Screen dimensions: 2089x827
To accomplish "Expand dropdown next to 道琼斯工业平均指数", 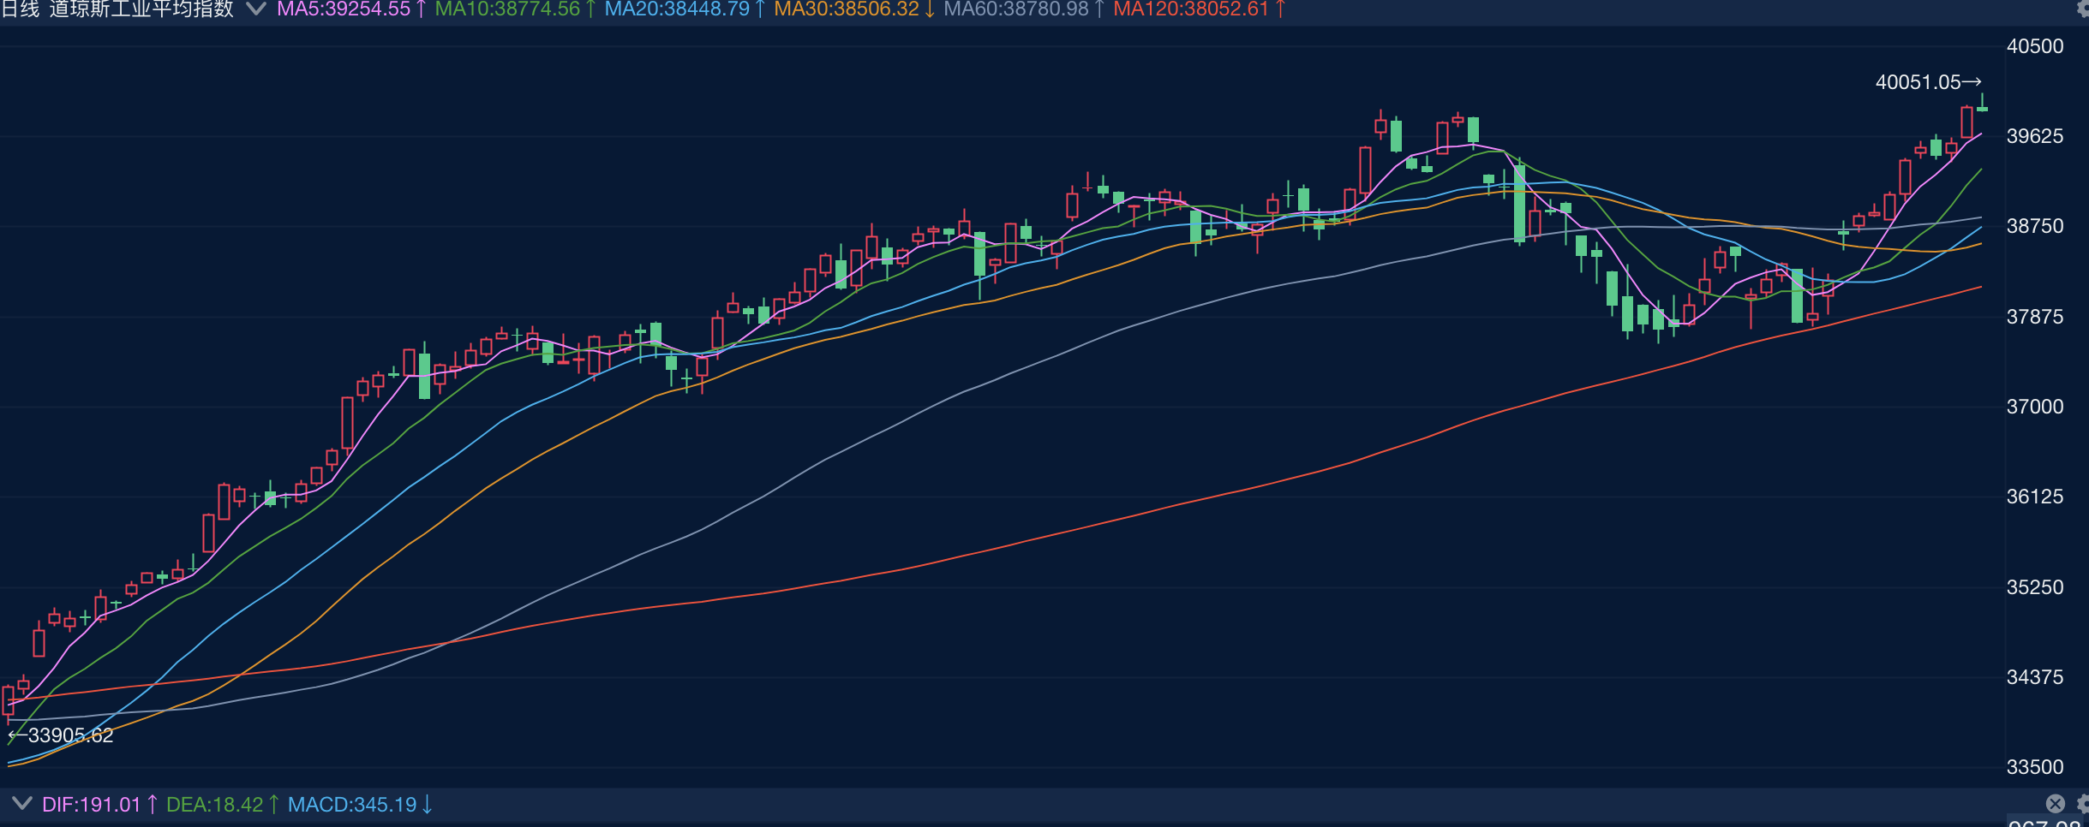I will point(255,9).
